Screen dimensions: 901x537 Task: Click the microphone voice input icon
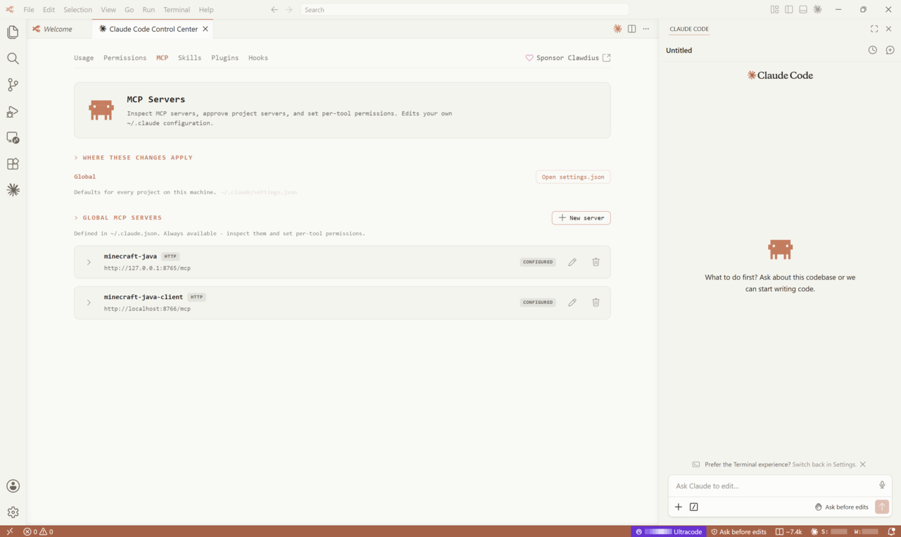882,485
